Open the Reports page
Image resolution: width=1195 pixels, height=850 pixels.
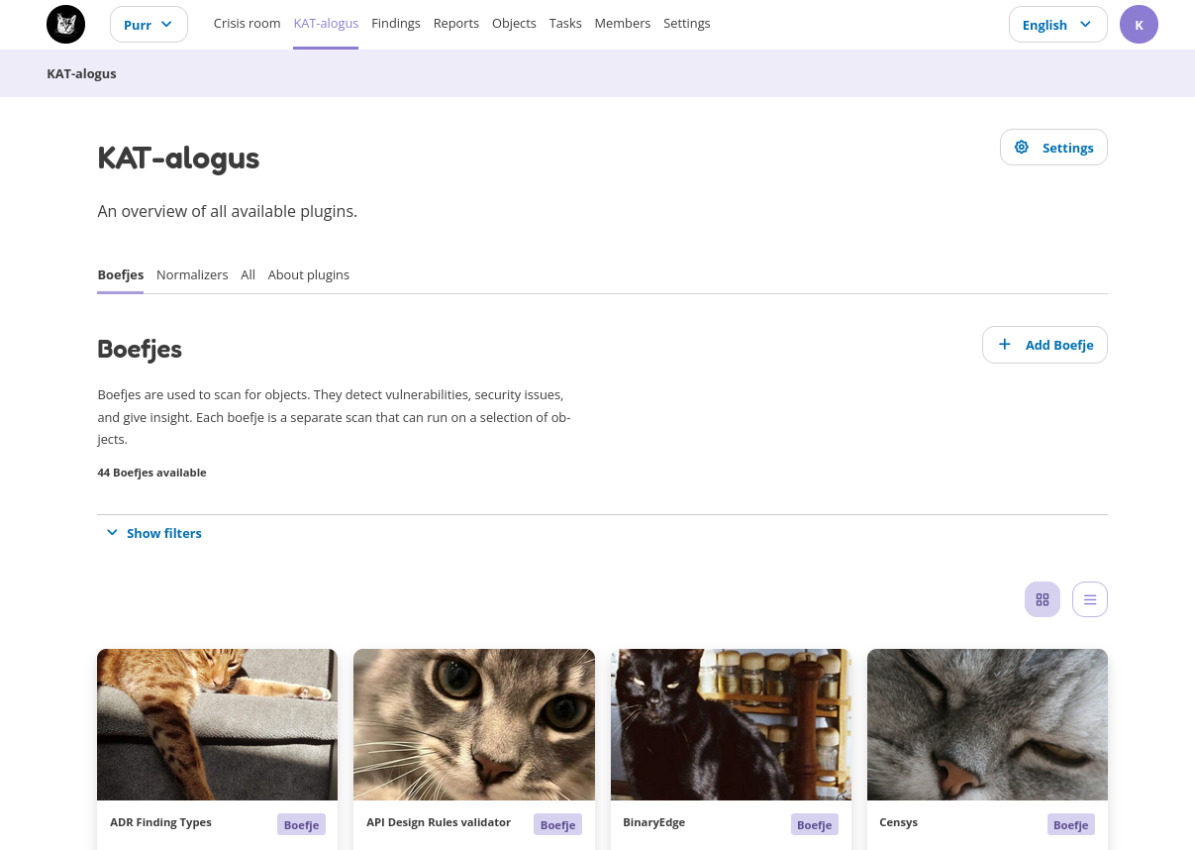click(x=456, y=23)
